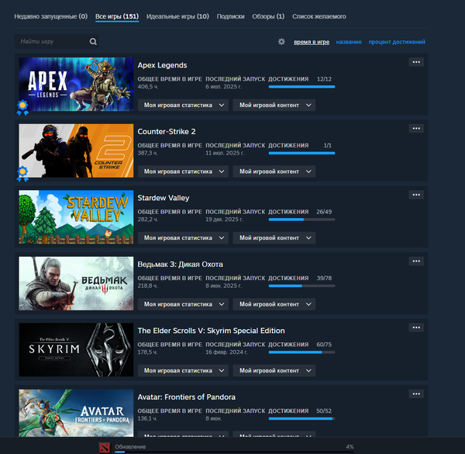Click Counter-Strike 2 playtime 387,3 ч.
Viewport: 465px width, 454px height.
coord(148,153)
